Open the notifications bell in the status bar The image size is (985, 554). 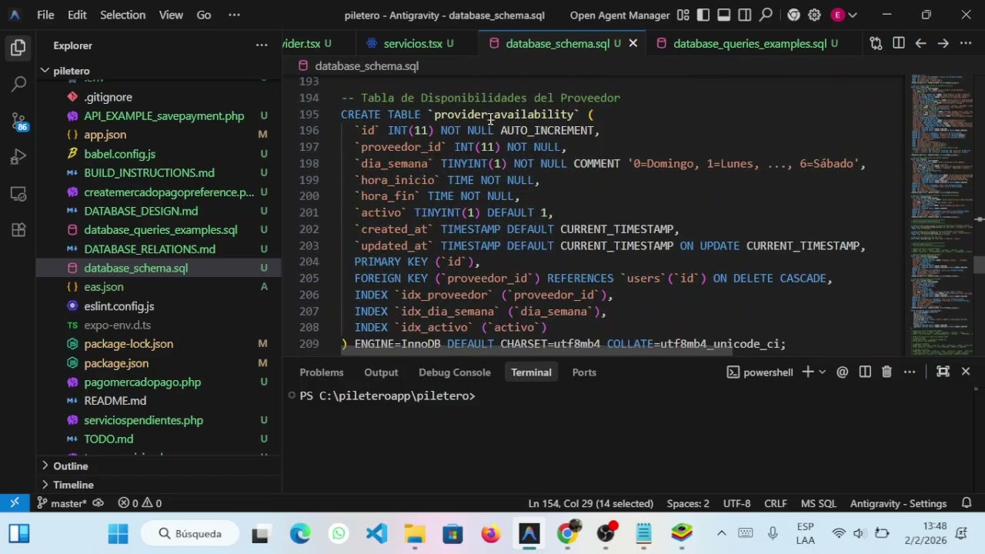coord(967,503)
